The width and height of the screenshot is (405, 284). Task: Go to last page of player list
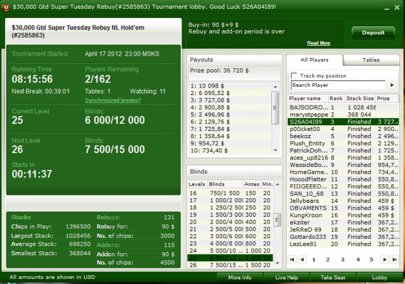[x=395, y=260]
